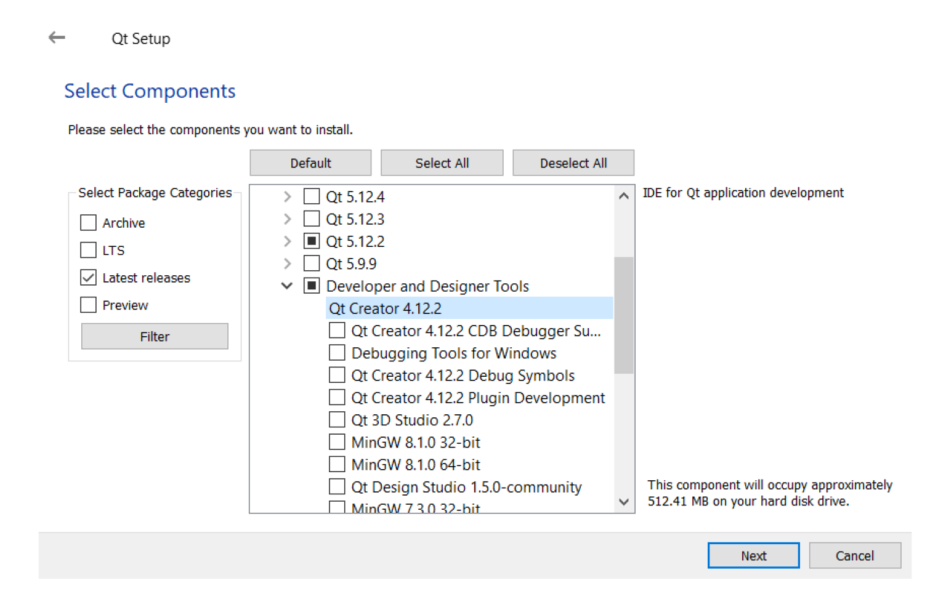The height and width of the screenshot is (591, 946).
Task: Click the Filter button
Action: [155, 337]
